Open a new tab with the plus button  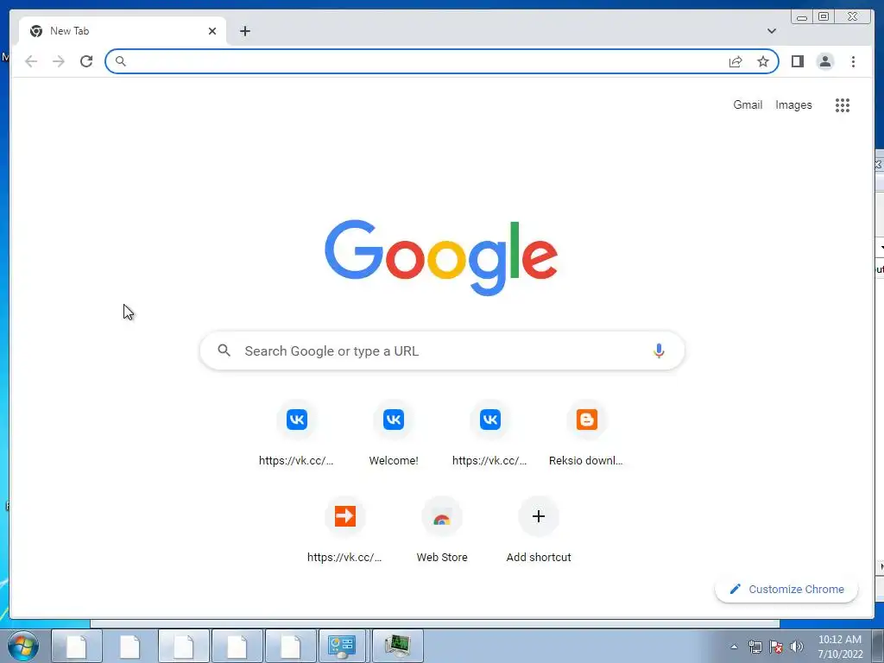tap(244, 31)
